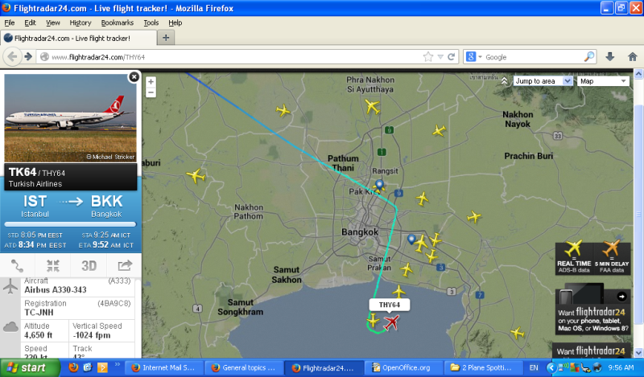Zoom out on the map

tap(151, 92)
